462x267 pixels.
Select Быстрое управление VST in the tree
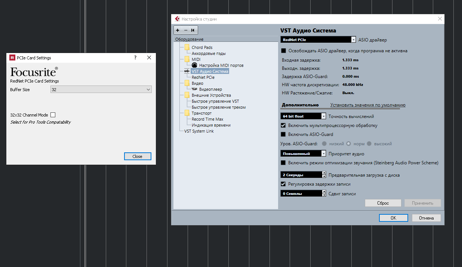[x=215, y=101]
